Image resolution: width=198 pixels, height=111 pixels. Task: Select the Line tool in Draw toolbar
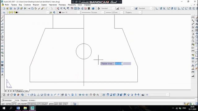pos(2,18)
